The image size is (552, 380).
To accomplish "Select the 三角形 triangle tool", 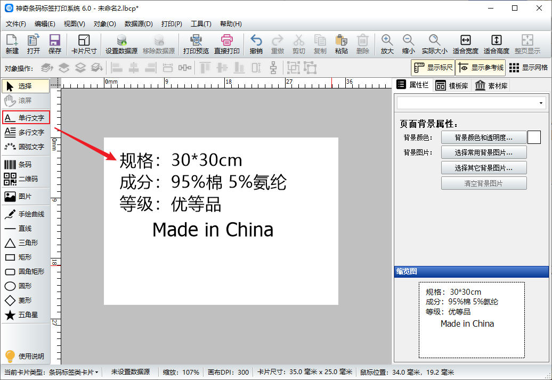I will (x=26, y=243).
